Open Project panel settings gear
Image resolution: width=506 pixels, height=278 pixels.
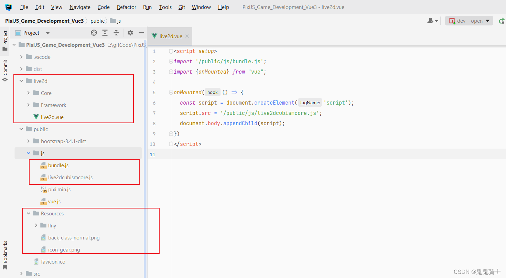[130, 33]
